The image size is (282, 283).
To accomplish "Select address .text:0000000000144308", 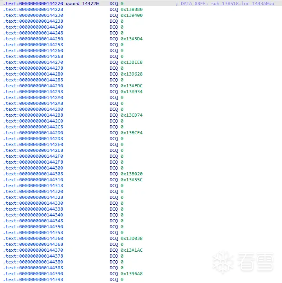I will click(x=33, y=174).
